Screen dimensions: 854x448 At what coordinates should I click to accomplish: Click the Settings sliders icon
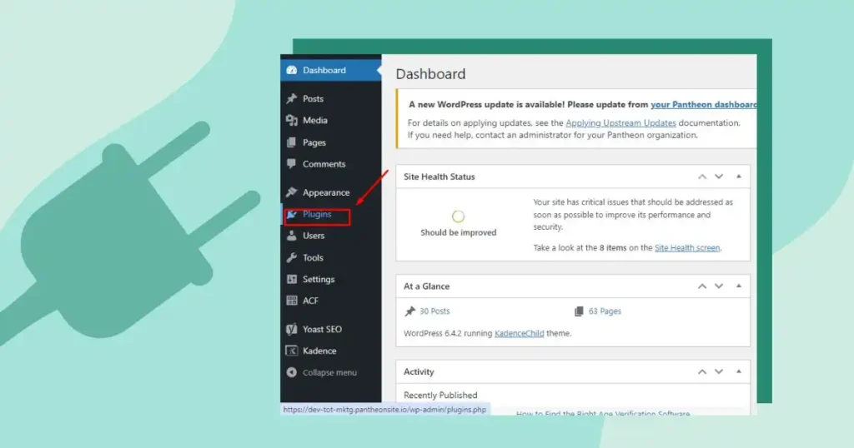tap(292, 279)
